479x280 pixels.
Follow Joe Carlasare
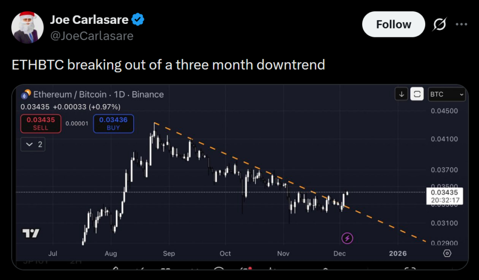coord(393,24)
